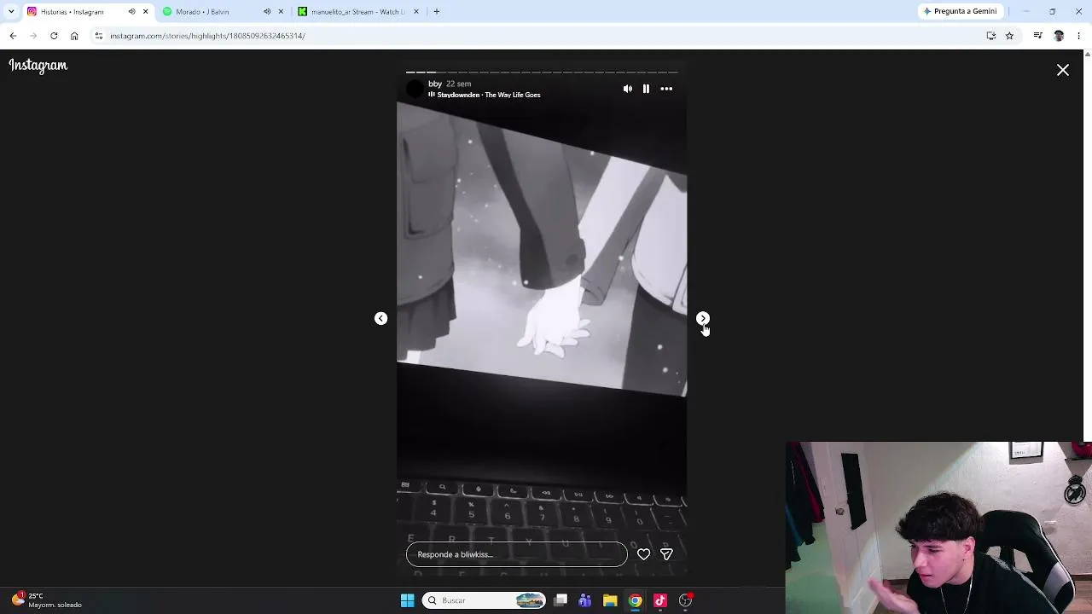
Task: Open File Explorer from the taskbar
Action: (610, 600)
